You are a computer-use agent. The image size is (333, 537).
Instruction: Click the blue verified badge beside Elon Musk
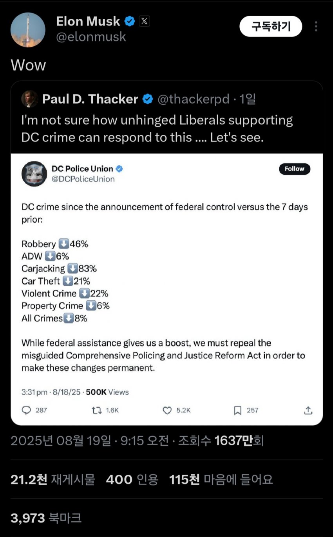click(130, 21)
